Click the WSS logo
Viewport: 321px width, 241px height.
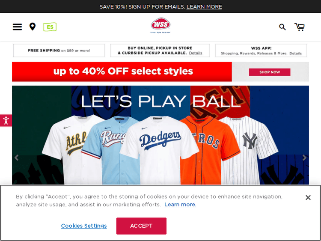pos(160,25)
